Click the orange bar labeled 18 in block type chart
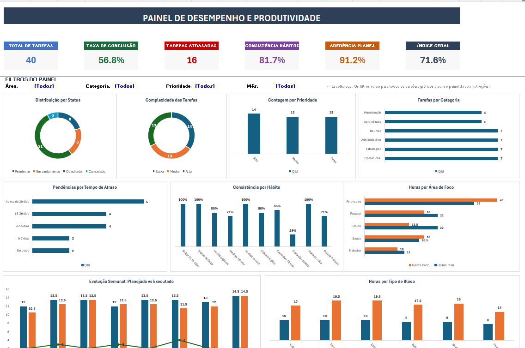Image resolution: width=525 pixels, height=348 pixels. click(x=459, y=322)
